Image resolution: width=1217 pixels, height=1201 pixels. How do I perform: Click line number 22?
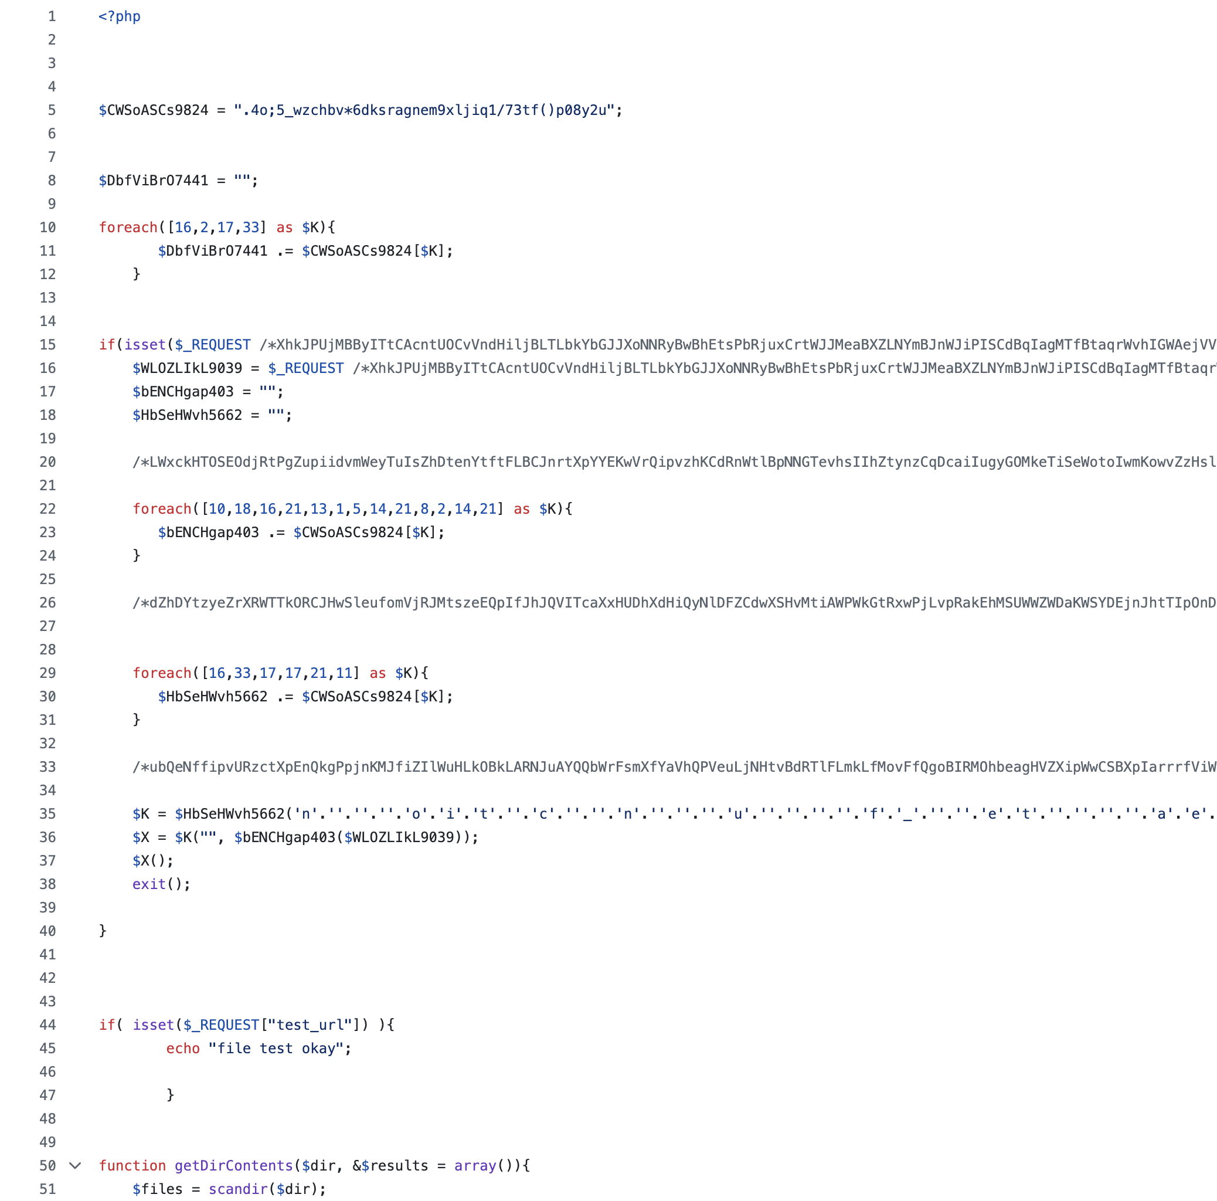coord(48,508)
